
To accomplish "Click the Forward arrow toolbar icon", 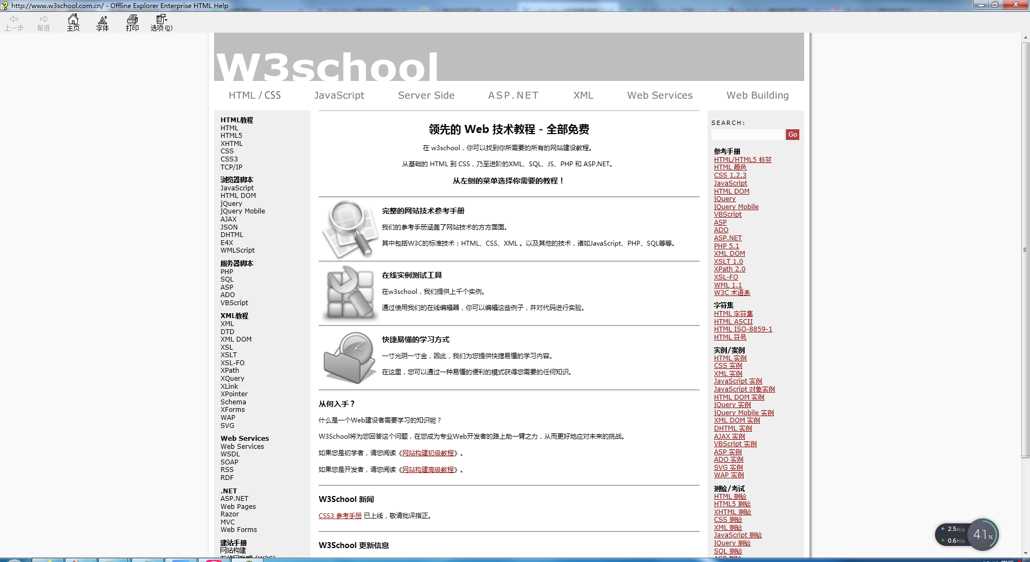I will [43, 22].
